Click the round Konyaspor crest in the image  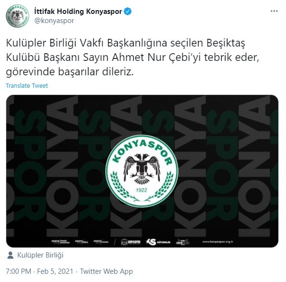coord(142,171)
